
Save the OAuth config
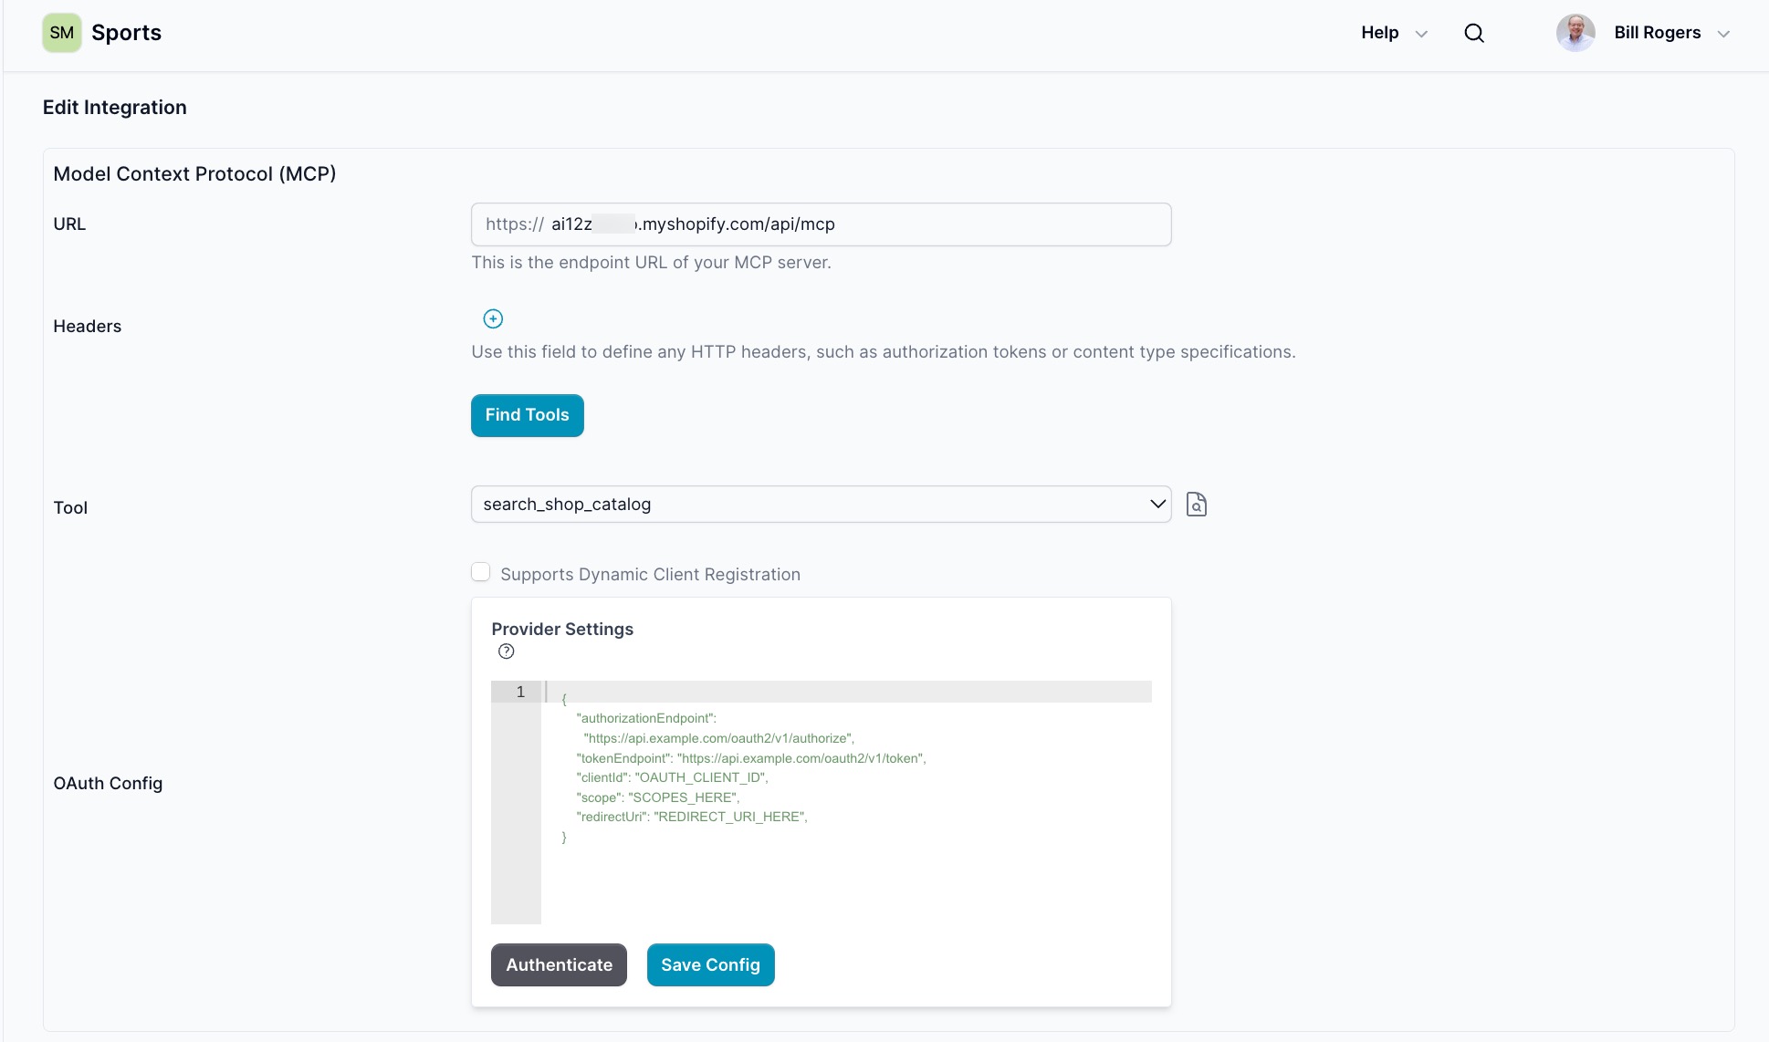click(710, 964)
